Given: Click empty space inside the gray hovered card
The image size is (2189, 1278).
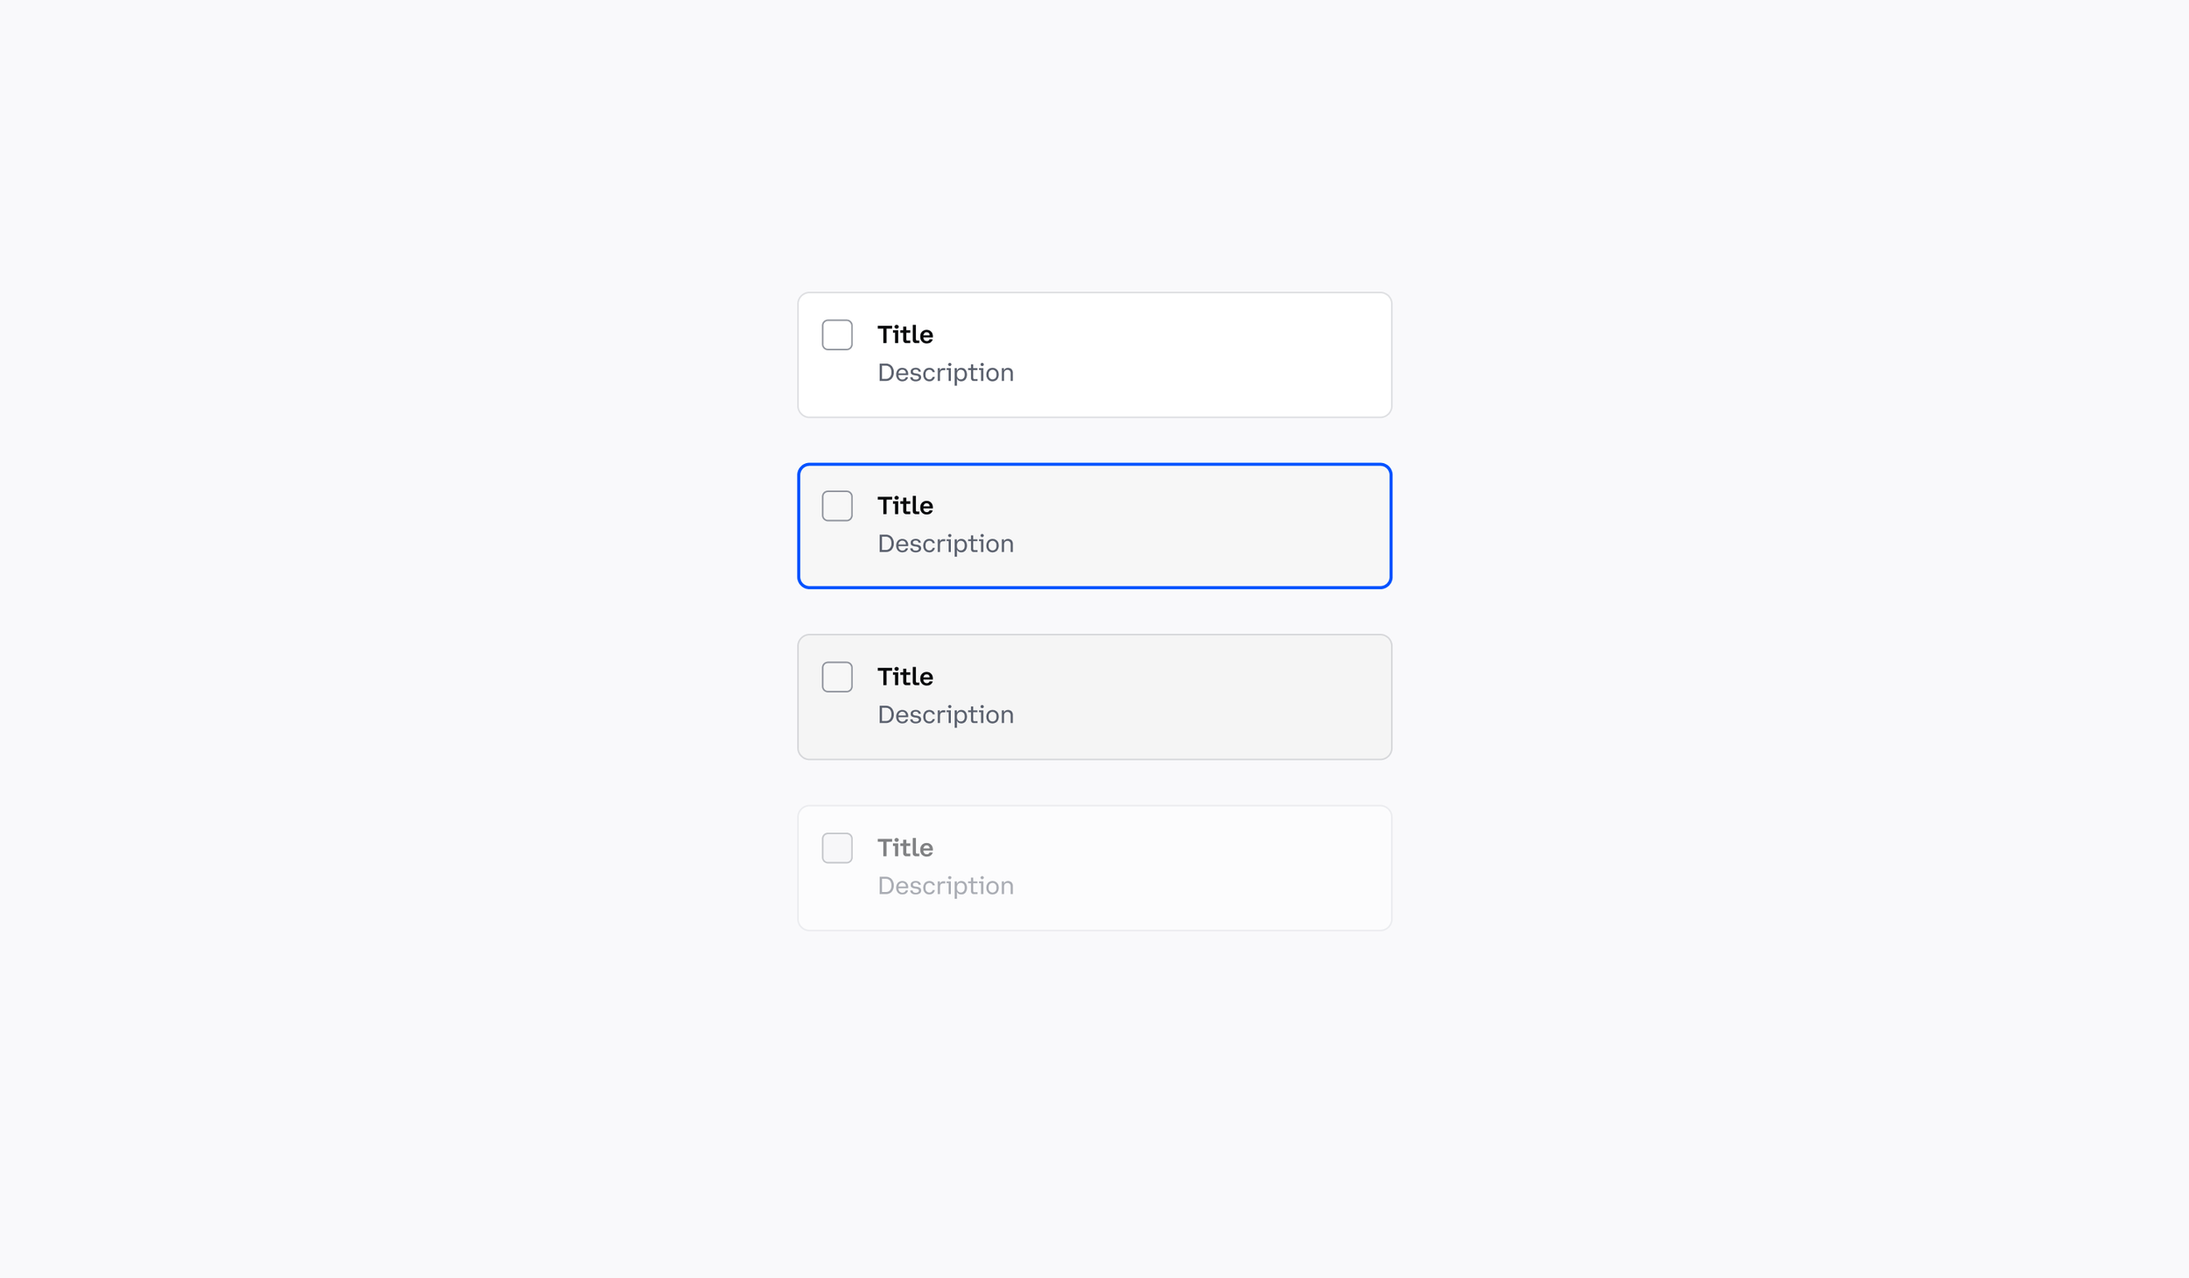Looking at the screenshot, I should [x=1208, y=697].
